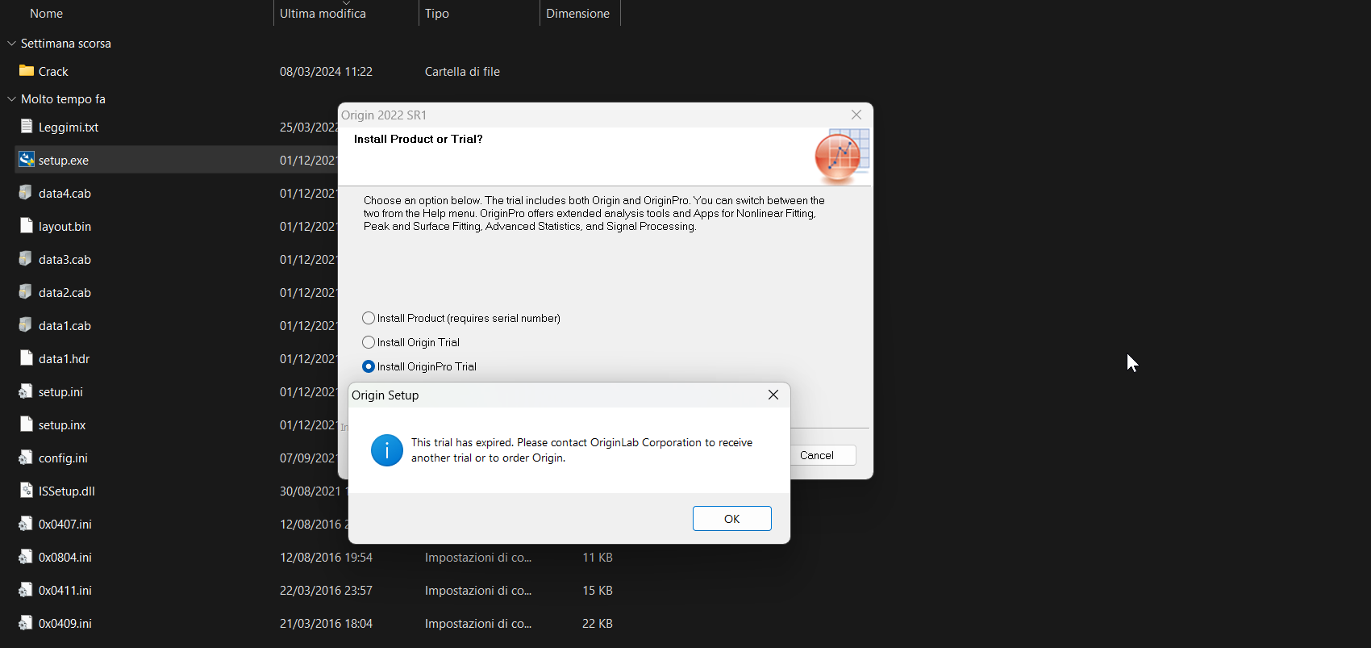Select the Crack folder name
The image size is (1371, 648).
[53, 72]
